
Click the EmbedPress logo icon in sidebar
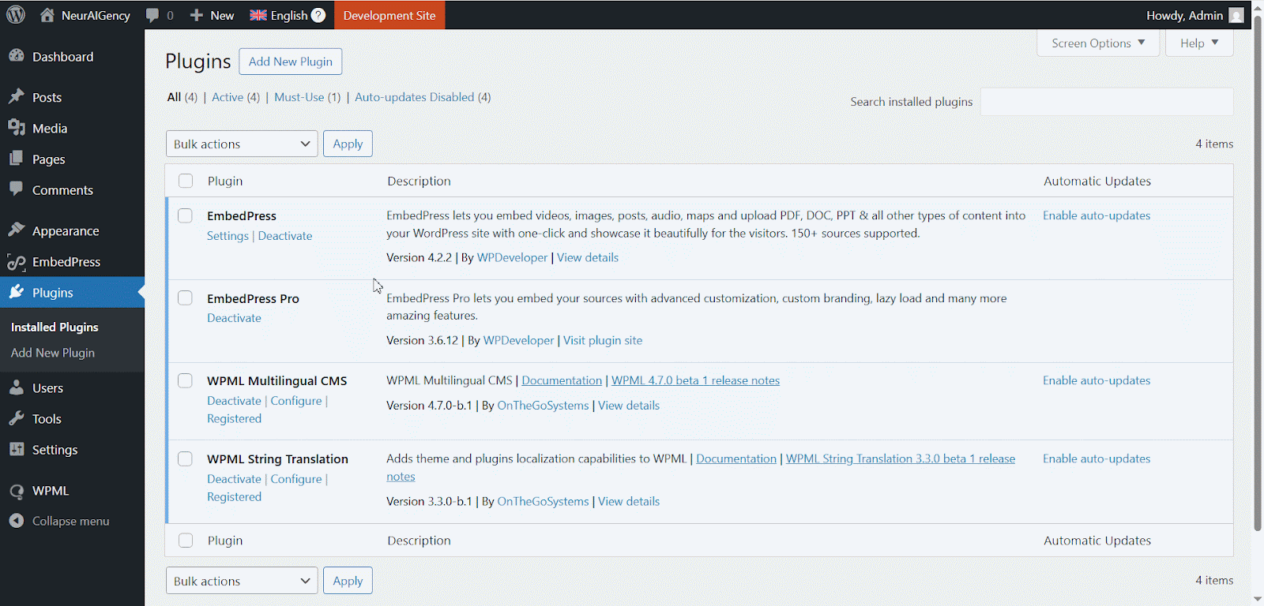click(x=17, y=262)
